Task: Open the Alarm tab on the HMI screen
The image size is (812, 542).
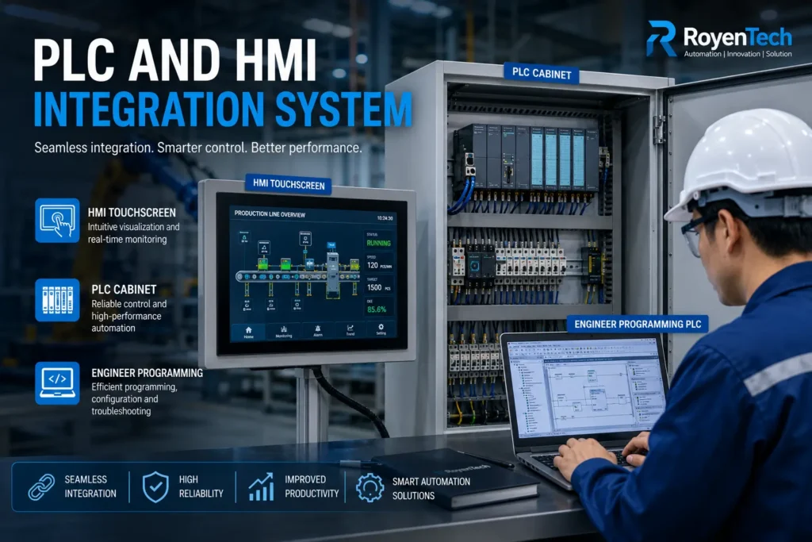Action: coord(318,332)
